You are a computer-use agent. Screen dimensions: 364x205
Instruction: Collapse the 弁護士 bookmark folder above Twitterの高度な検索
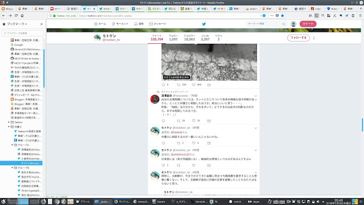pos(9,126)
